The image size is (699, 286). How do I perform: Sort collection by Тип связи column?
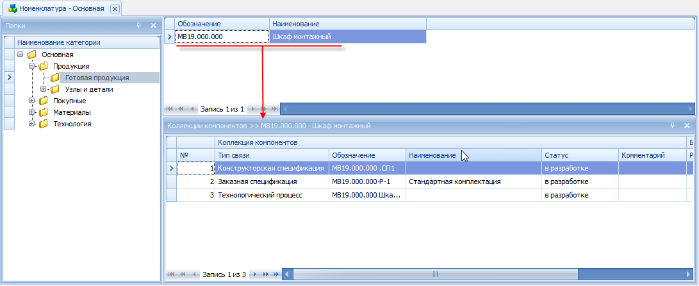272,155
